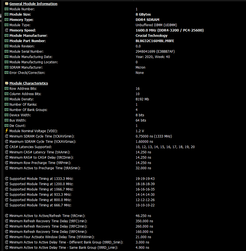Click the Crucial Technology value
246x251 pixels.
pos(152,35)
